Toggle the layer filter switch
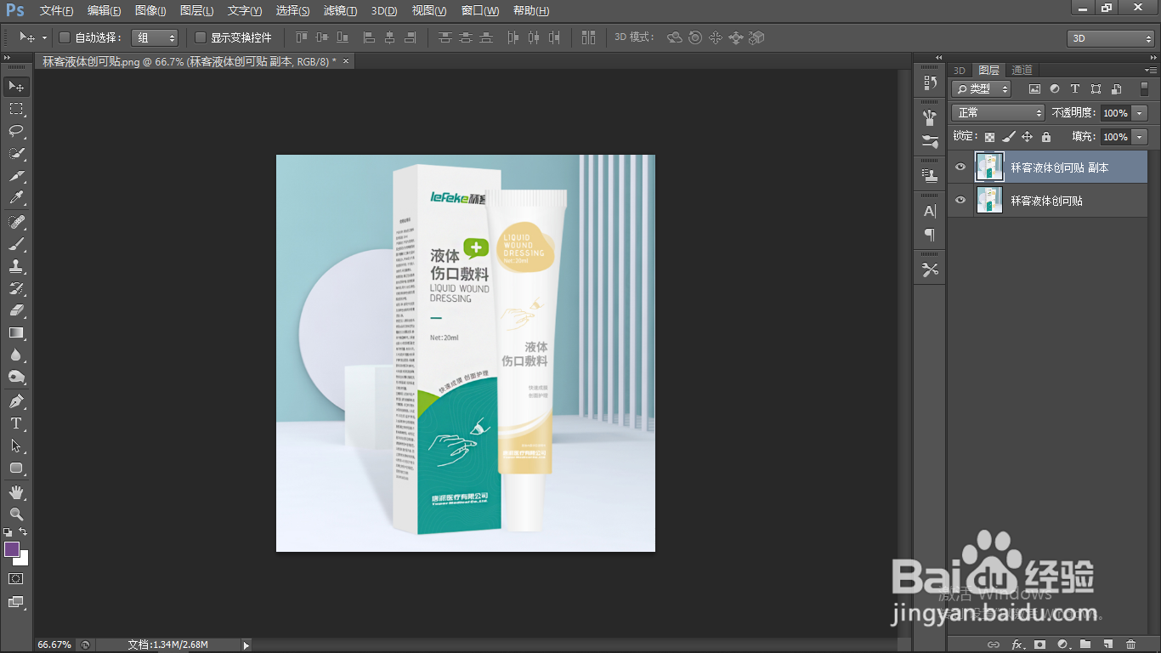1161x653 pixels. pyautogui.click(x=1144, y=88)
